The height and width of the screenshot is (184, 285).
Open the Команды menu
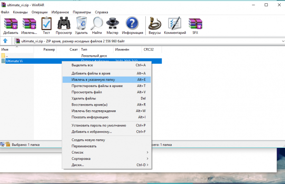tap(20, 12)
